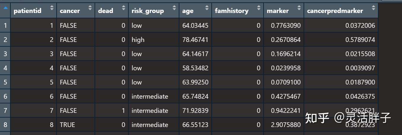This screenshot has height=135, width=402.
Task: Click row number 8 in the index column
Action: [x=5, y=125]
